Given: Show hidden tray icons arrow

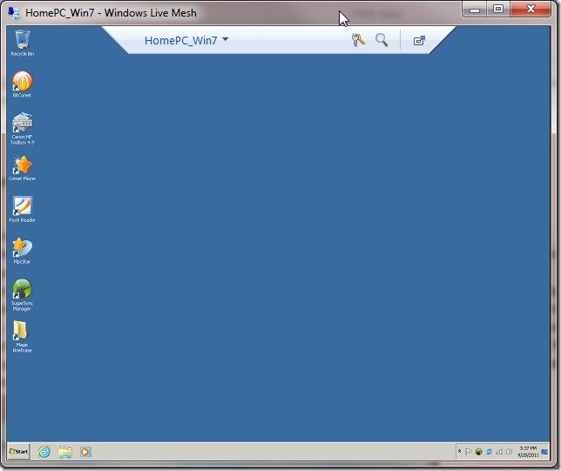Looking at the screenshot, I should click(459, 452).
